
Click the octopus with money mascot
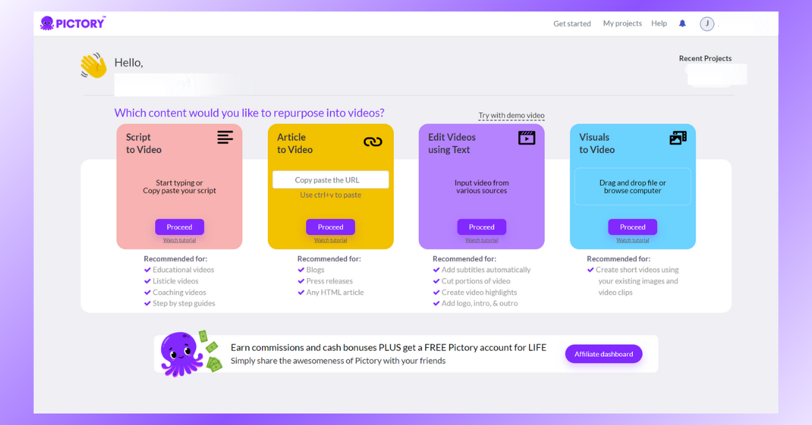coord(190,353)
